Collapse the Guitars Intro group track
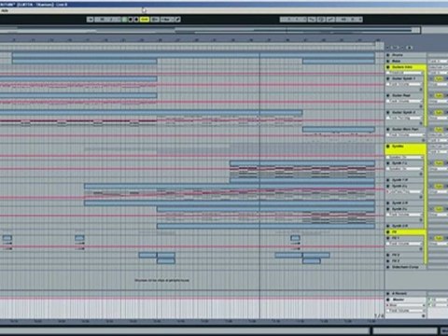Viewport: 448px width, 336px height. pyautogui.click(x=388, y=67)
